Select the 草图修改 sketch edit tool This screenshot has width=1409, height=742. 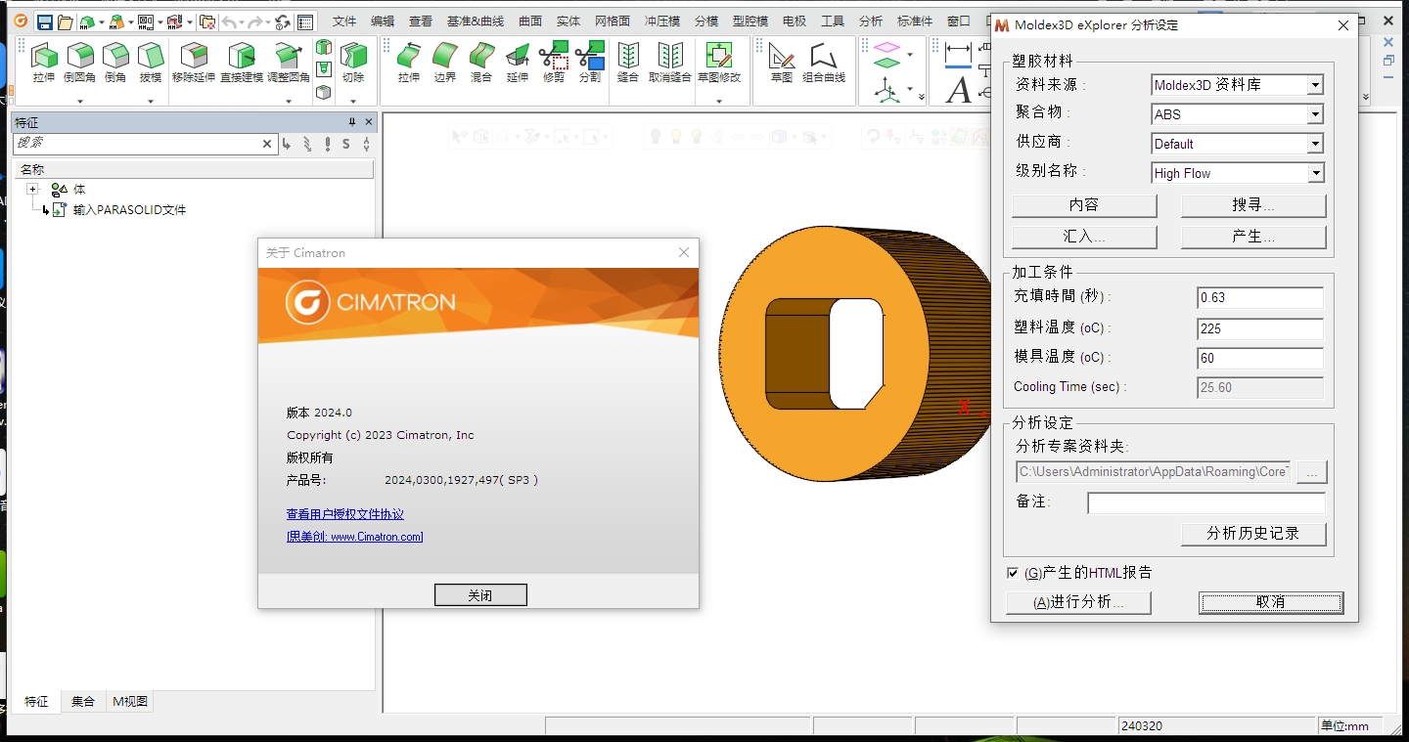[719, 63]
